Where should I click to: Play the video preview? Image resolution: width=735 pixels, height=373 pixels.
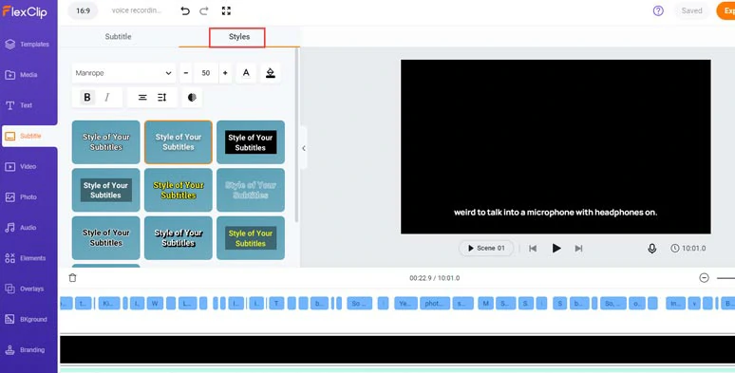pyautogui.click(x=556, y=249)
